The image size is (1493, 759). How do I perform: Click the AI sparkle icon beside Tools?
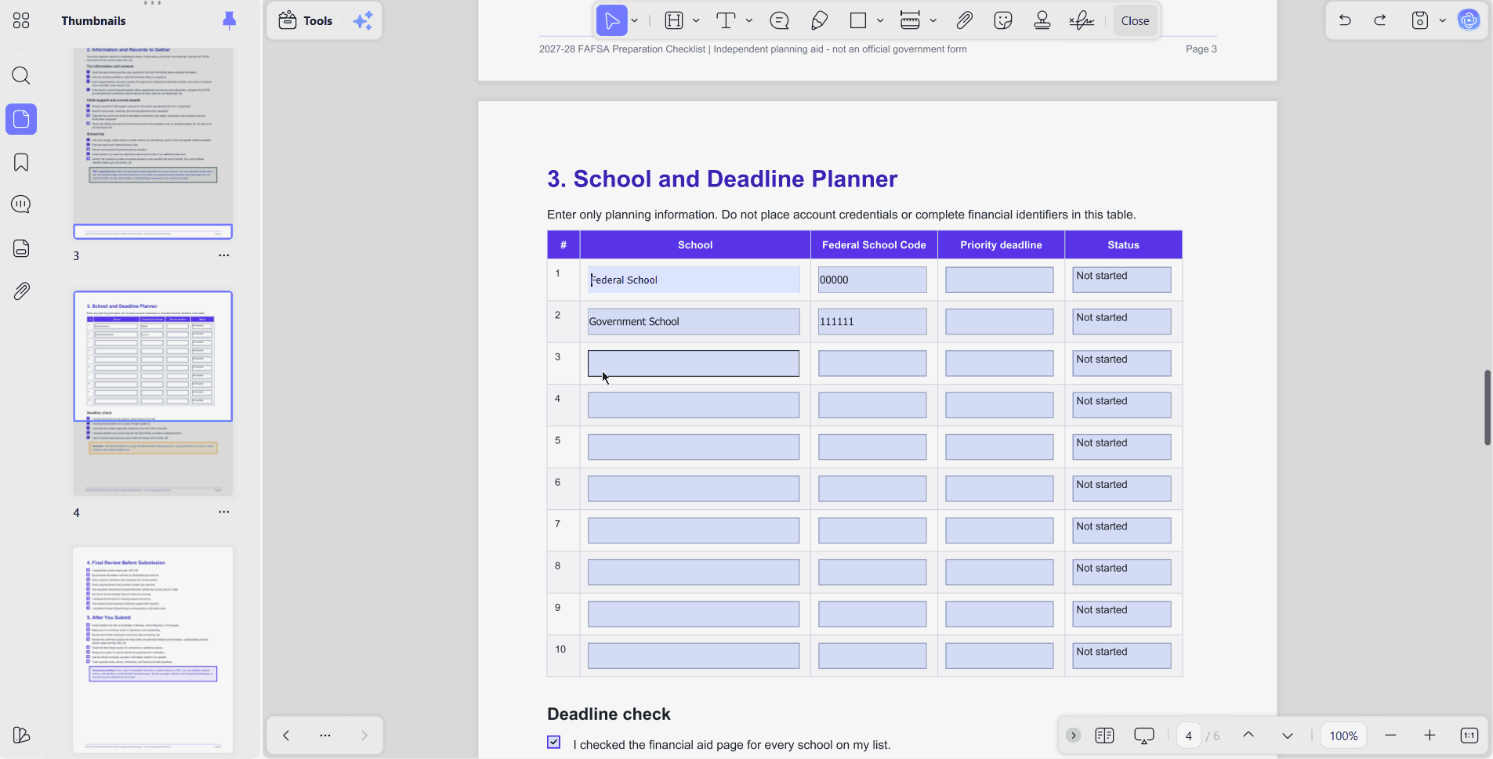[x=363, y=21]
